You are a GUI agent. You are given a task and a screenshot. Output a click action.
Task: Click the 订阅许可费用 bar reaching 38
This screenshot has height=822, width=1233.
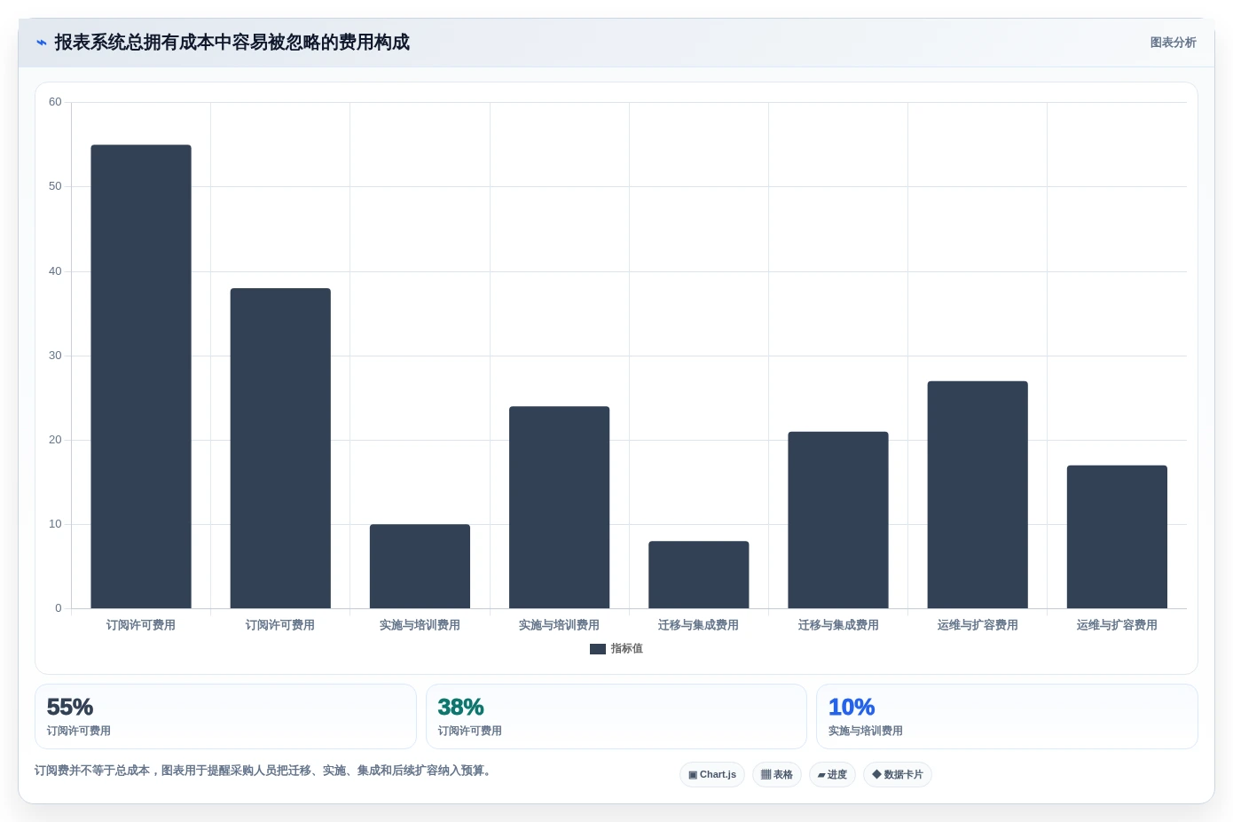coord(280,448)
